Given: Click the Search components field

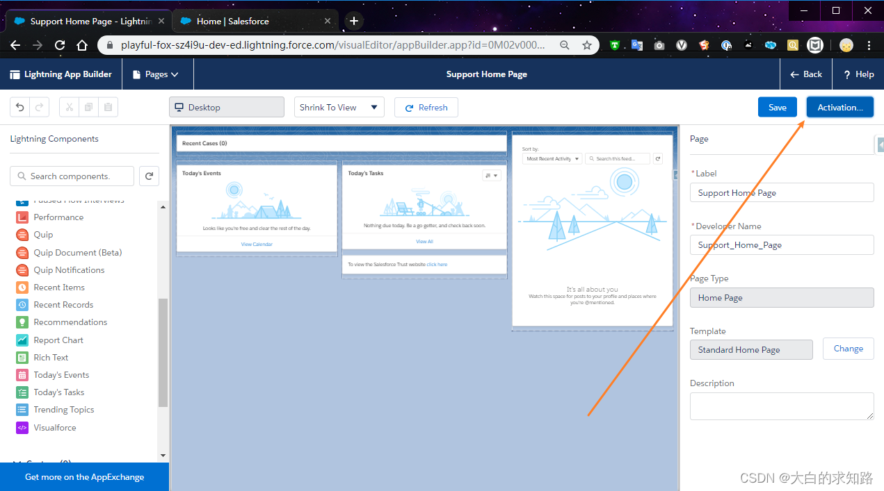Looking at the screenshot, I should (72, 176).
